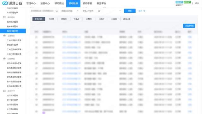Open the empty dropdown left of the search button
202x114 pixels.
(x=112, y=11)
